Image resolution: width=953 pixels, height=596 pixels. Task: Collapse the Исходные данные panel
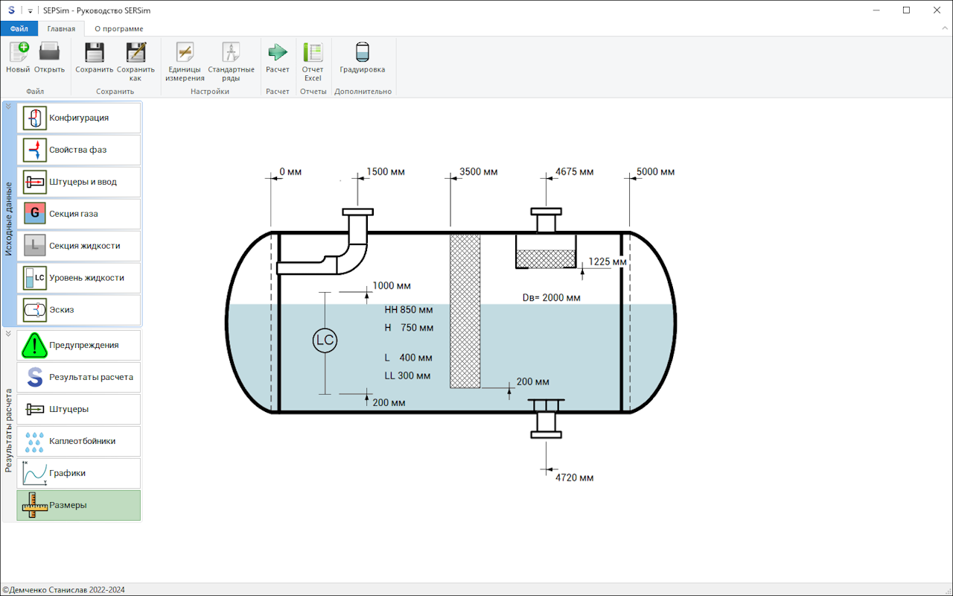click(8, 107)
